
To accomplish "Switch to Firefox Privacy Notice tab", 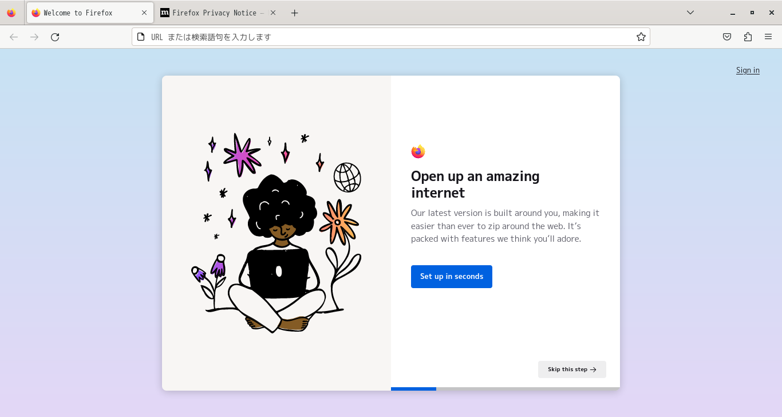I will (218, 13).
